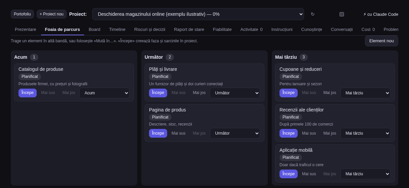The height and width of the screenshot is (188, 409).
Task: Start Pagina de produs with Începe
Action: tap(158, 133)
